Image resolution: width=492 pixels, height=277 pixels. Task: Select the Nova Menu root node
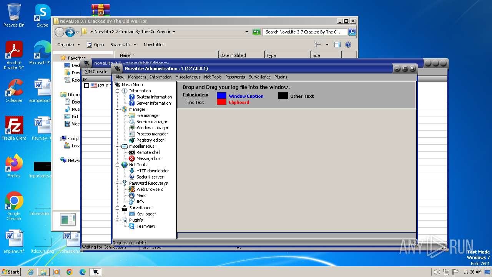(x=132, y=85)
